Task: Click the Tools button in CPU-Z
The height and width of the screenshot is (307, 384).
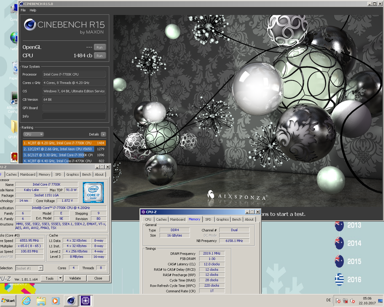Action: click(x=49, y=278)
